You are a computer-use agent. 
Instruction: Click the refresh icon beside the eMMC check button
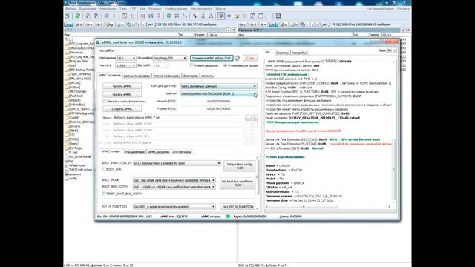click(x=237, y=58)
